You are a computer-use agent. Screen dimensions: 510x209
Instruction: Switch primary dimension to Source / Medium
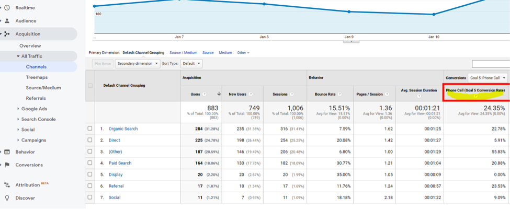[x=183, y=53]
